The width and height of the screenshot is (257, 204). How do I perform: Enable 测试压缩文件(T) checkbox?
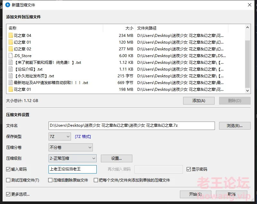8,180
